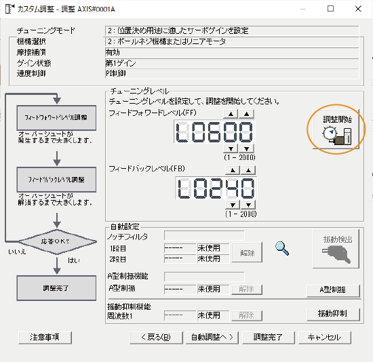
Task: Close the カスタム調整 window
Action: click(x=358, y=9)
